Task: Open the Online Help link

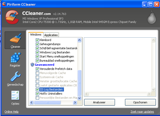Action: point(12,112)
